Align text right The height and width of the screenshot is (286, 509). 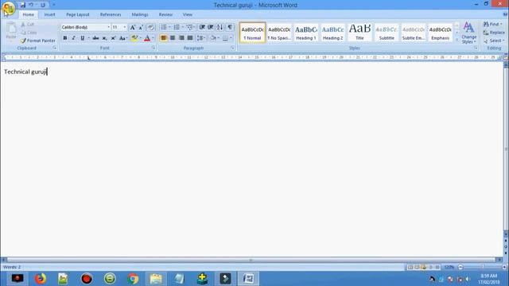[181, 38]
